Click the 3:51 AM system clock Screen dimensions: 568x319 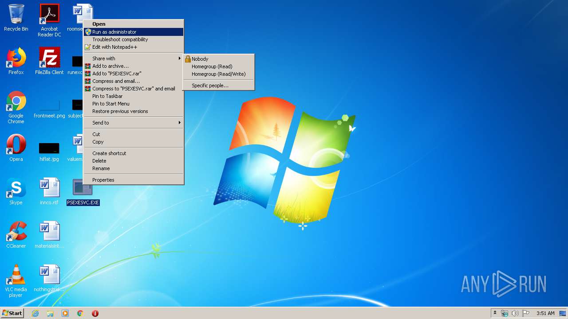545,313
